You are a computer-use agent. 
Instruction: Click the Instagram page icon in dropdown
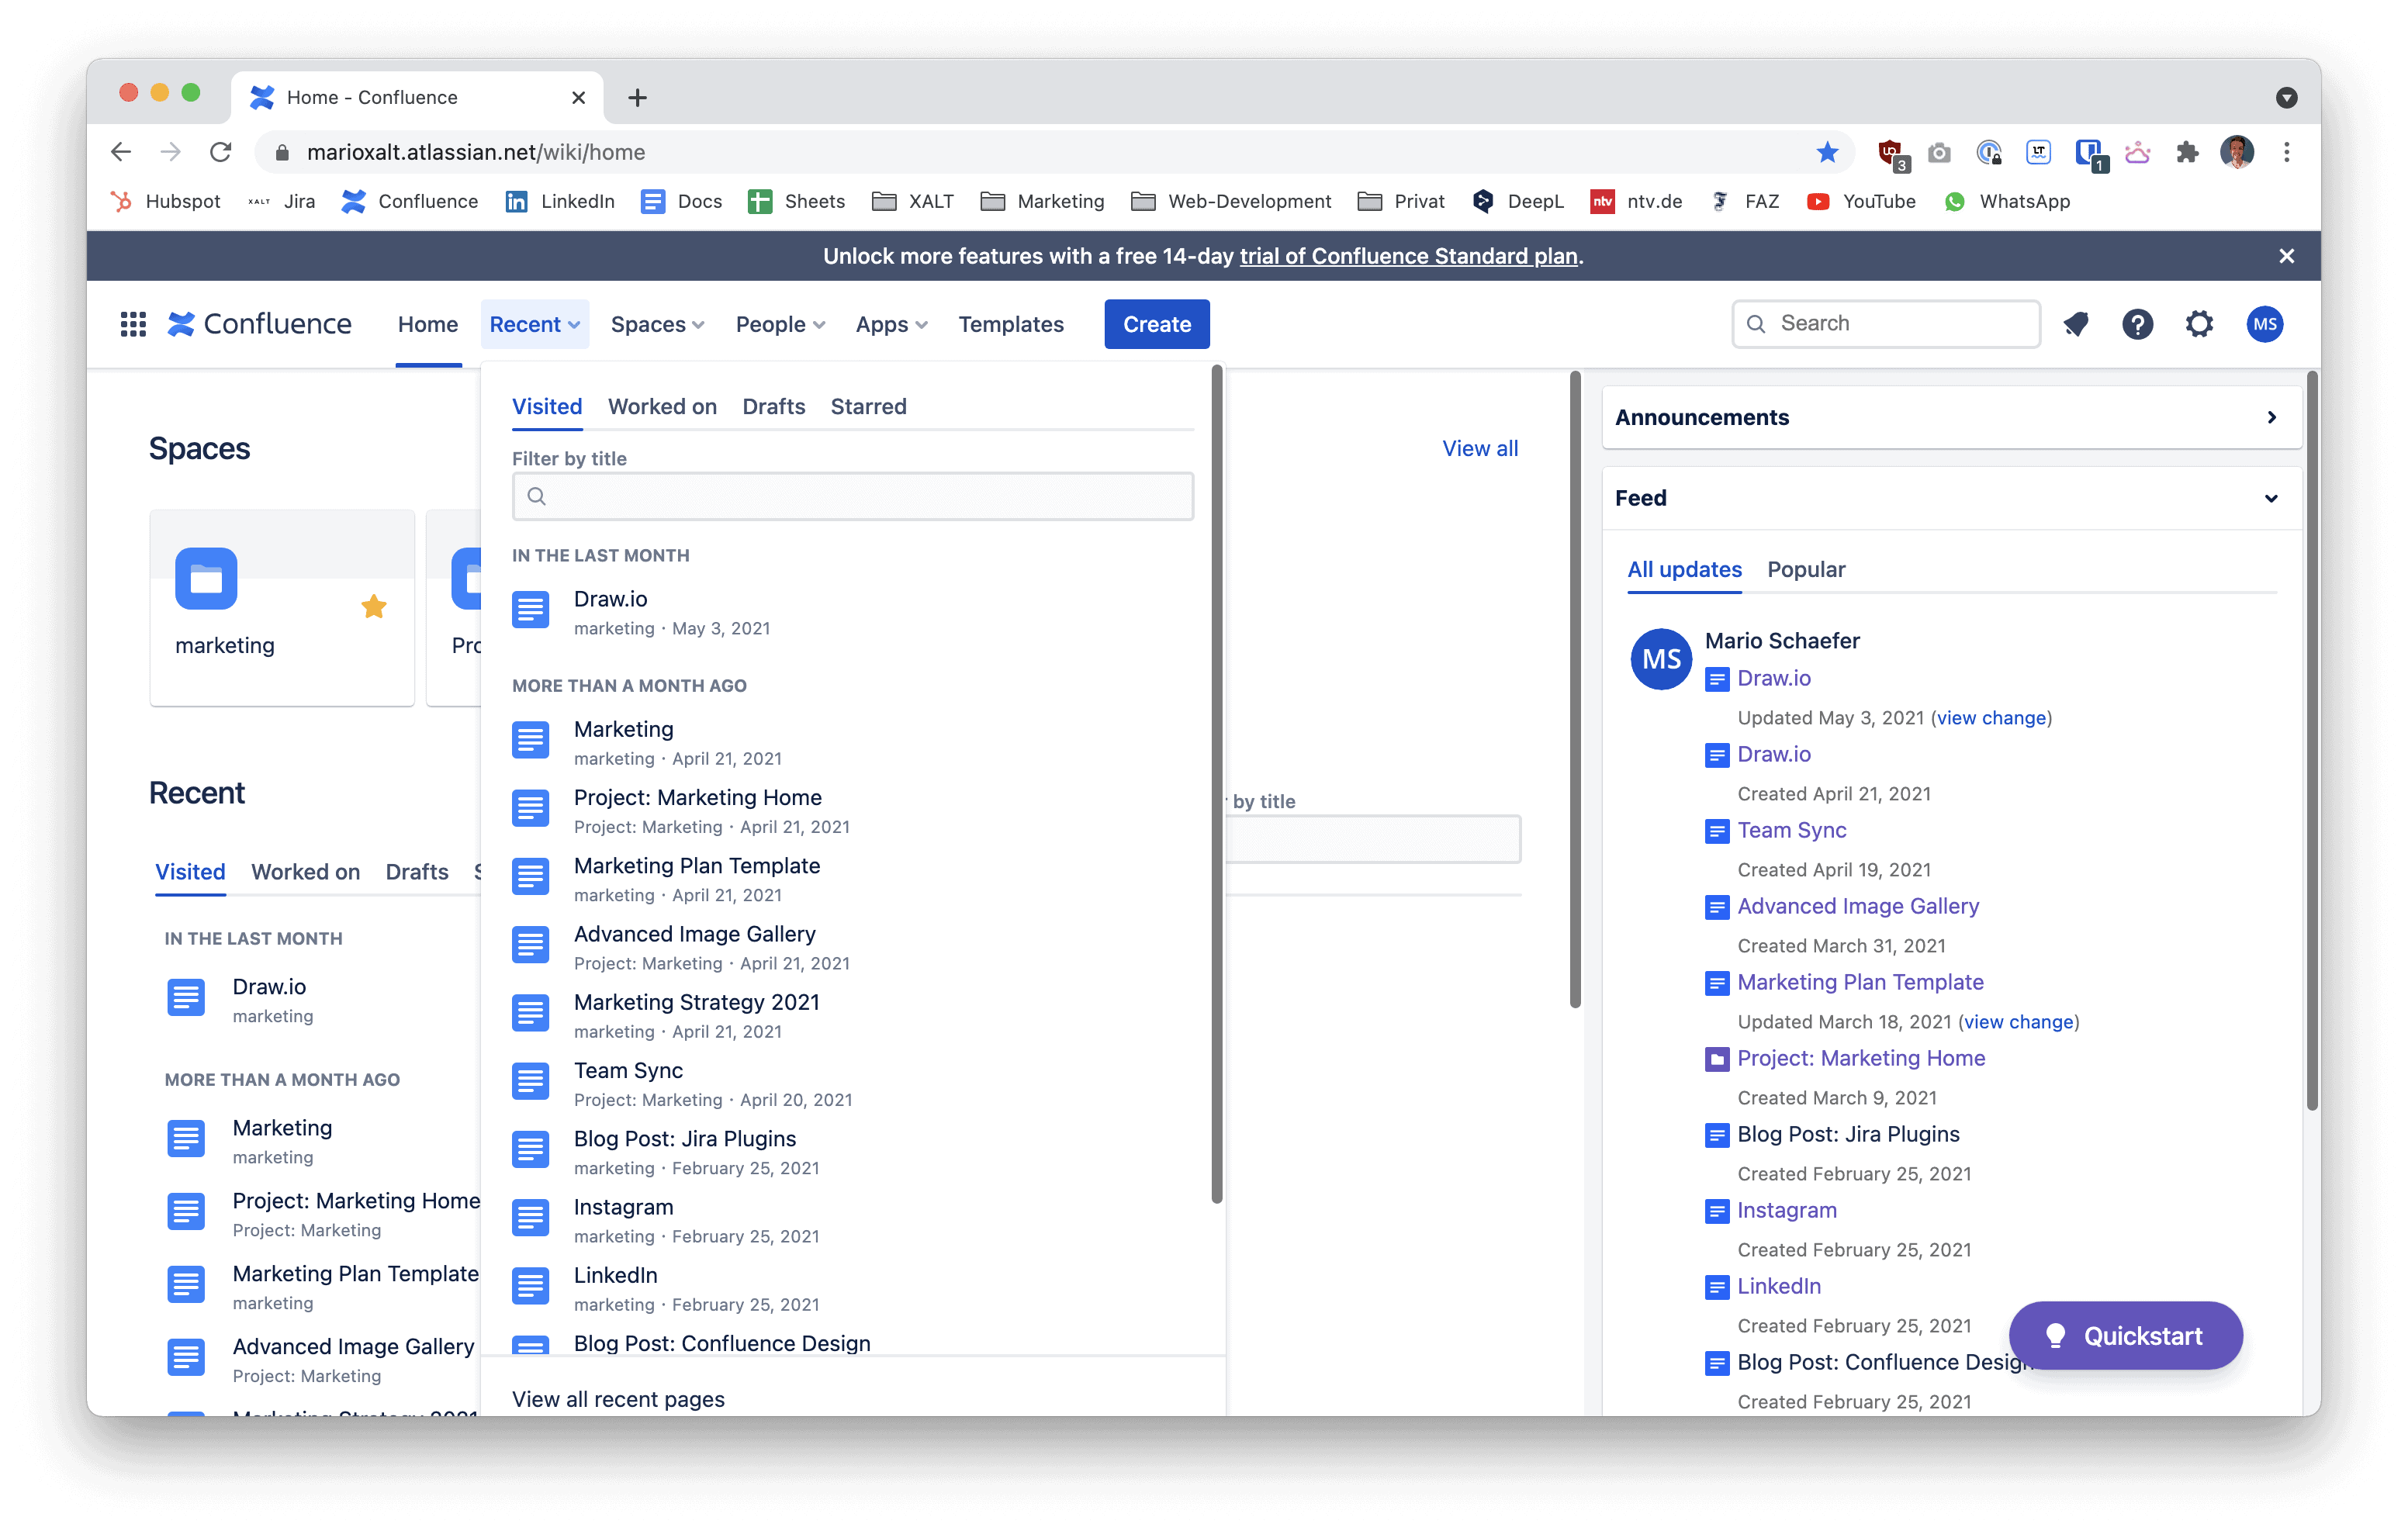(531, 1217)
